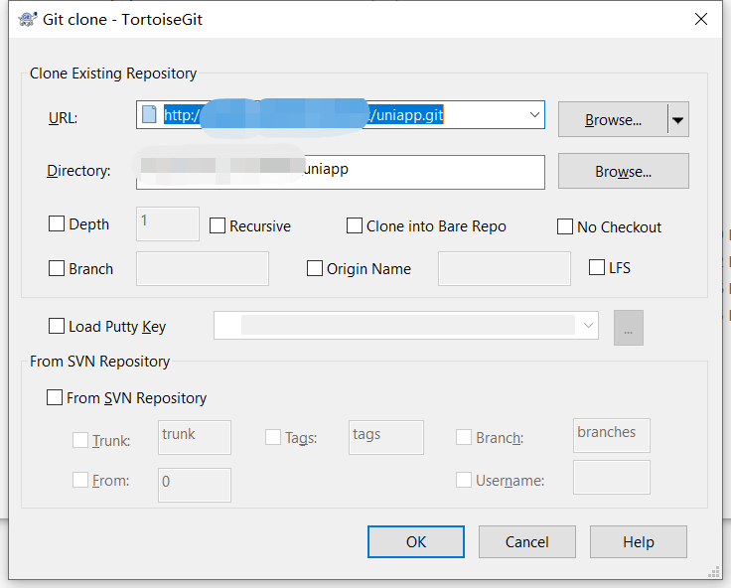Check the Origin Name option
This screenshot has width=731, height=588.
click(315, 268)
